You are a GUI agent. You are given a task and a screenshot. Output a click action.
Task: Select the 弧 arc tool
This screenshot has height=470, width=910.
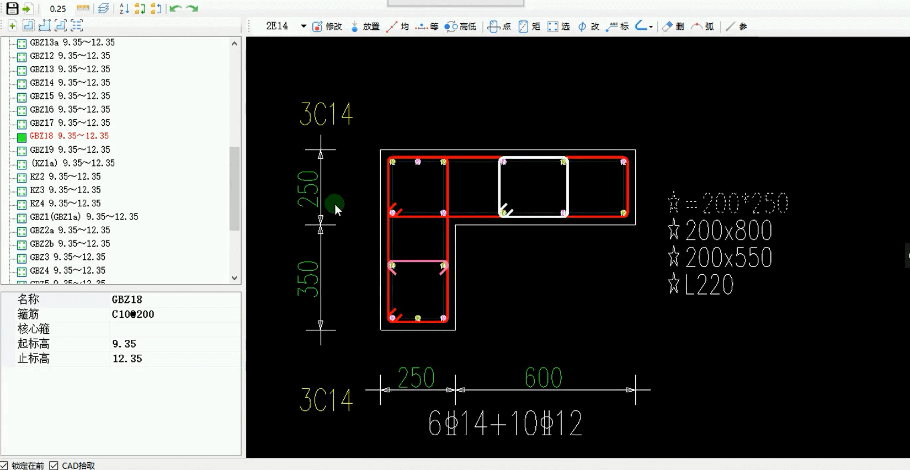click(x=703, y=26)
